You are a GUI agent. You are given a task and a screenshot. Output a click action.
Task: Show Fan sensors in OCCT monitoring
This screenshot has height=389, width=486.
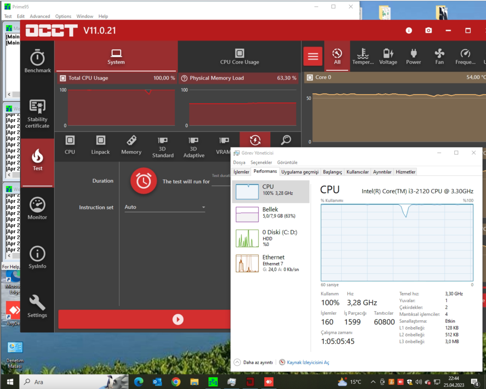coord(440,56)
